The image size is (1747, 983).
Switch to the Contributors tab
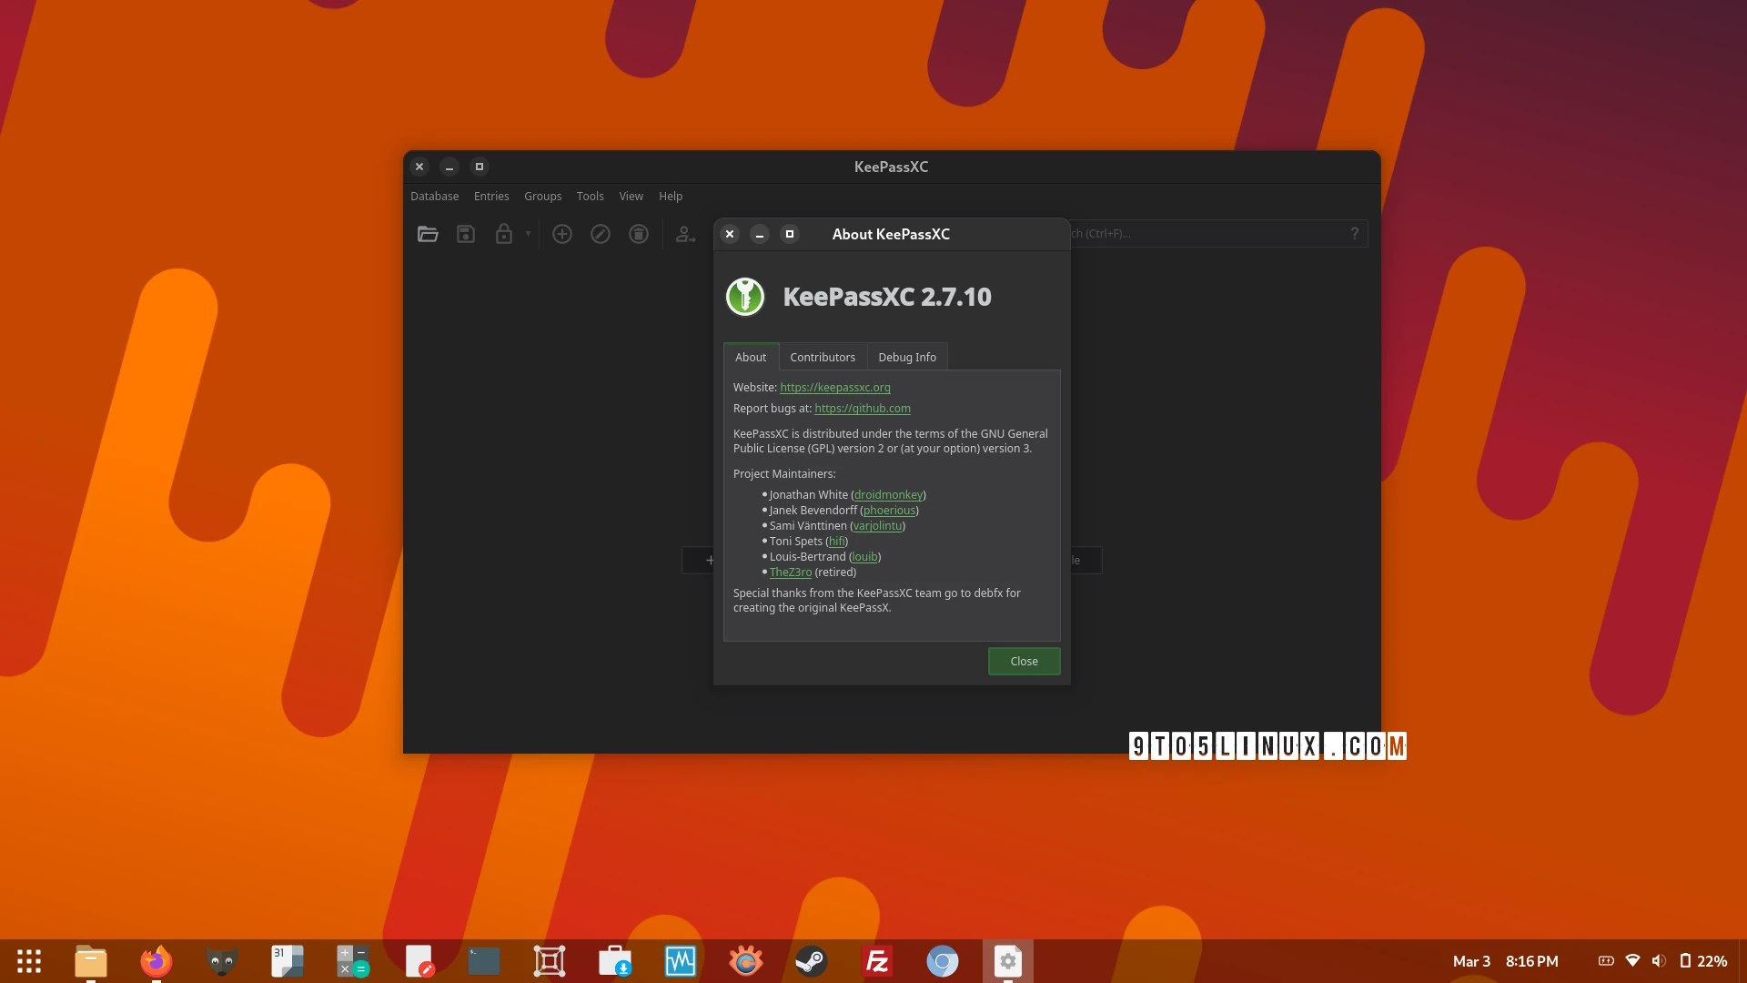822,357
